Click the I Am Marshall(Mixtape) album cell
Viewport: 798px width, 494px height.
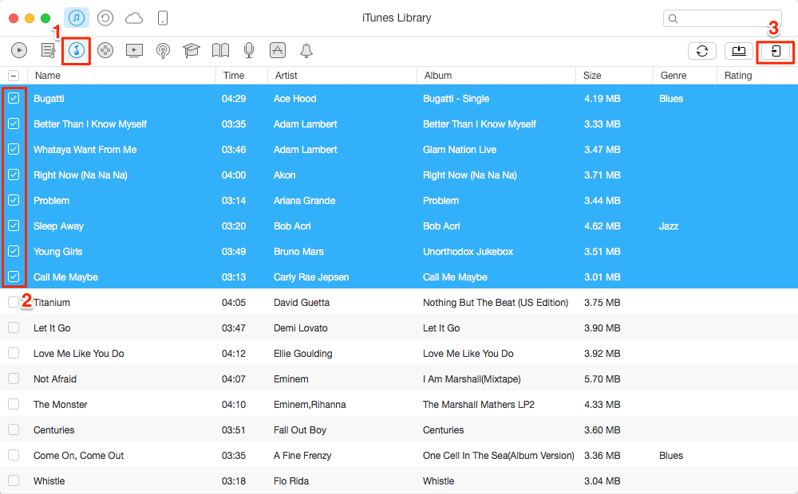coord(472,379)
